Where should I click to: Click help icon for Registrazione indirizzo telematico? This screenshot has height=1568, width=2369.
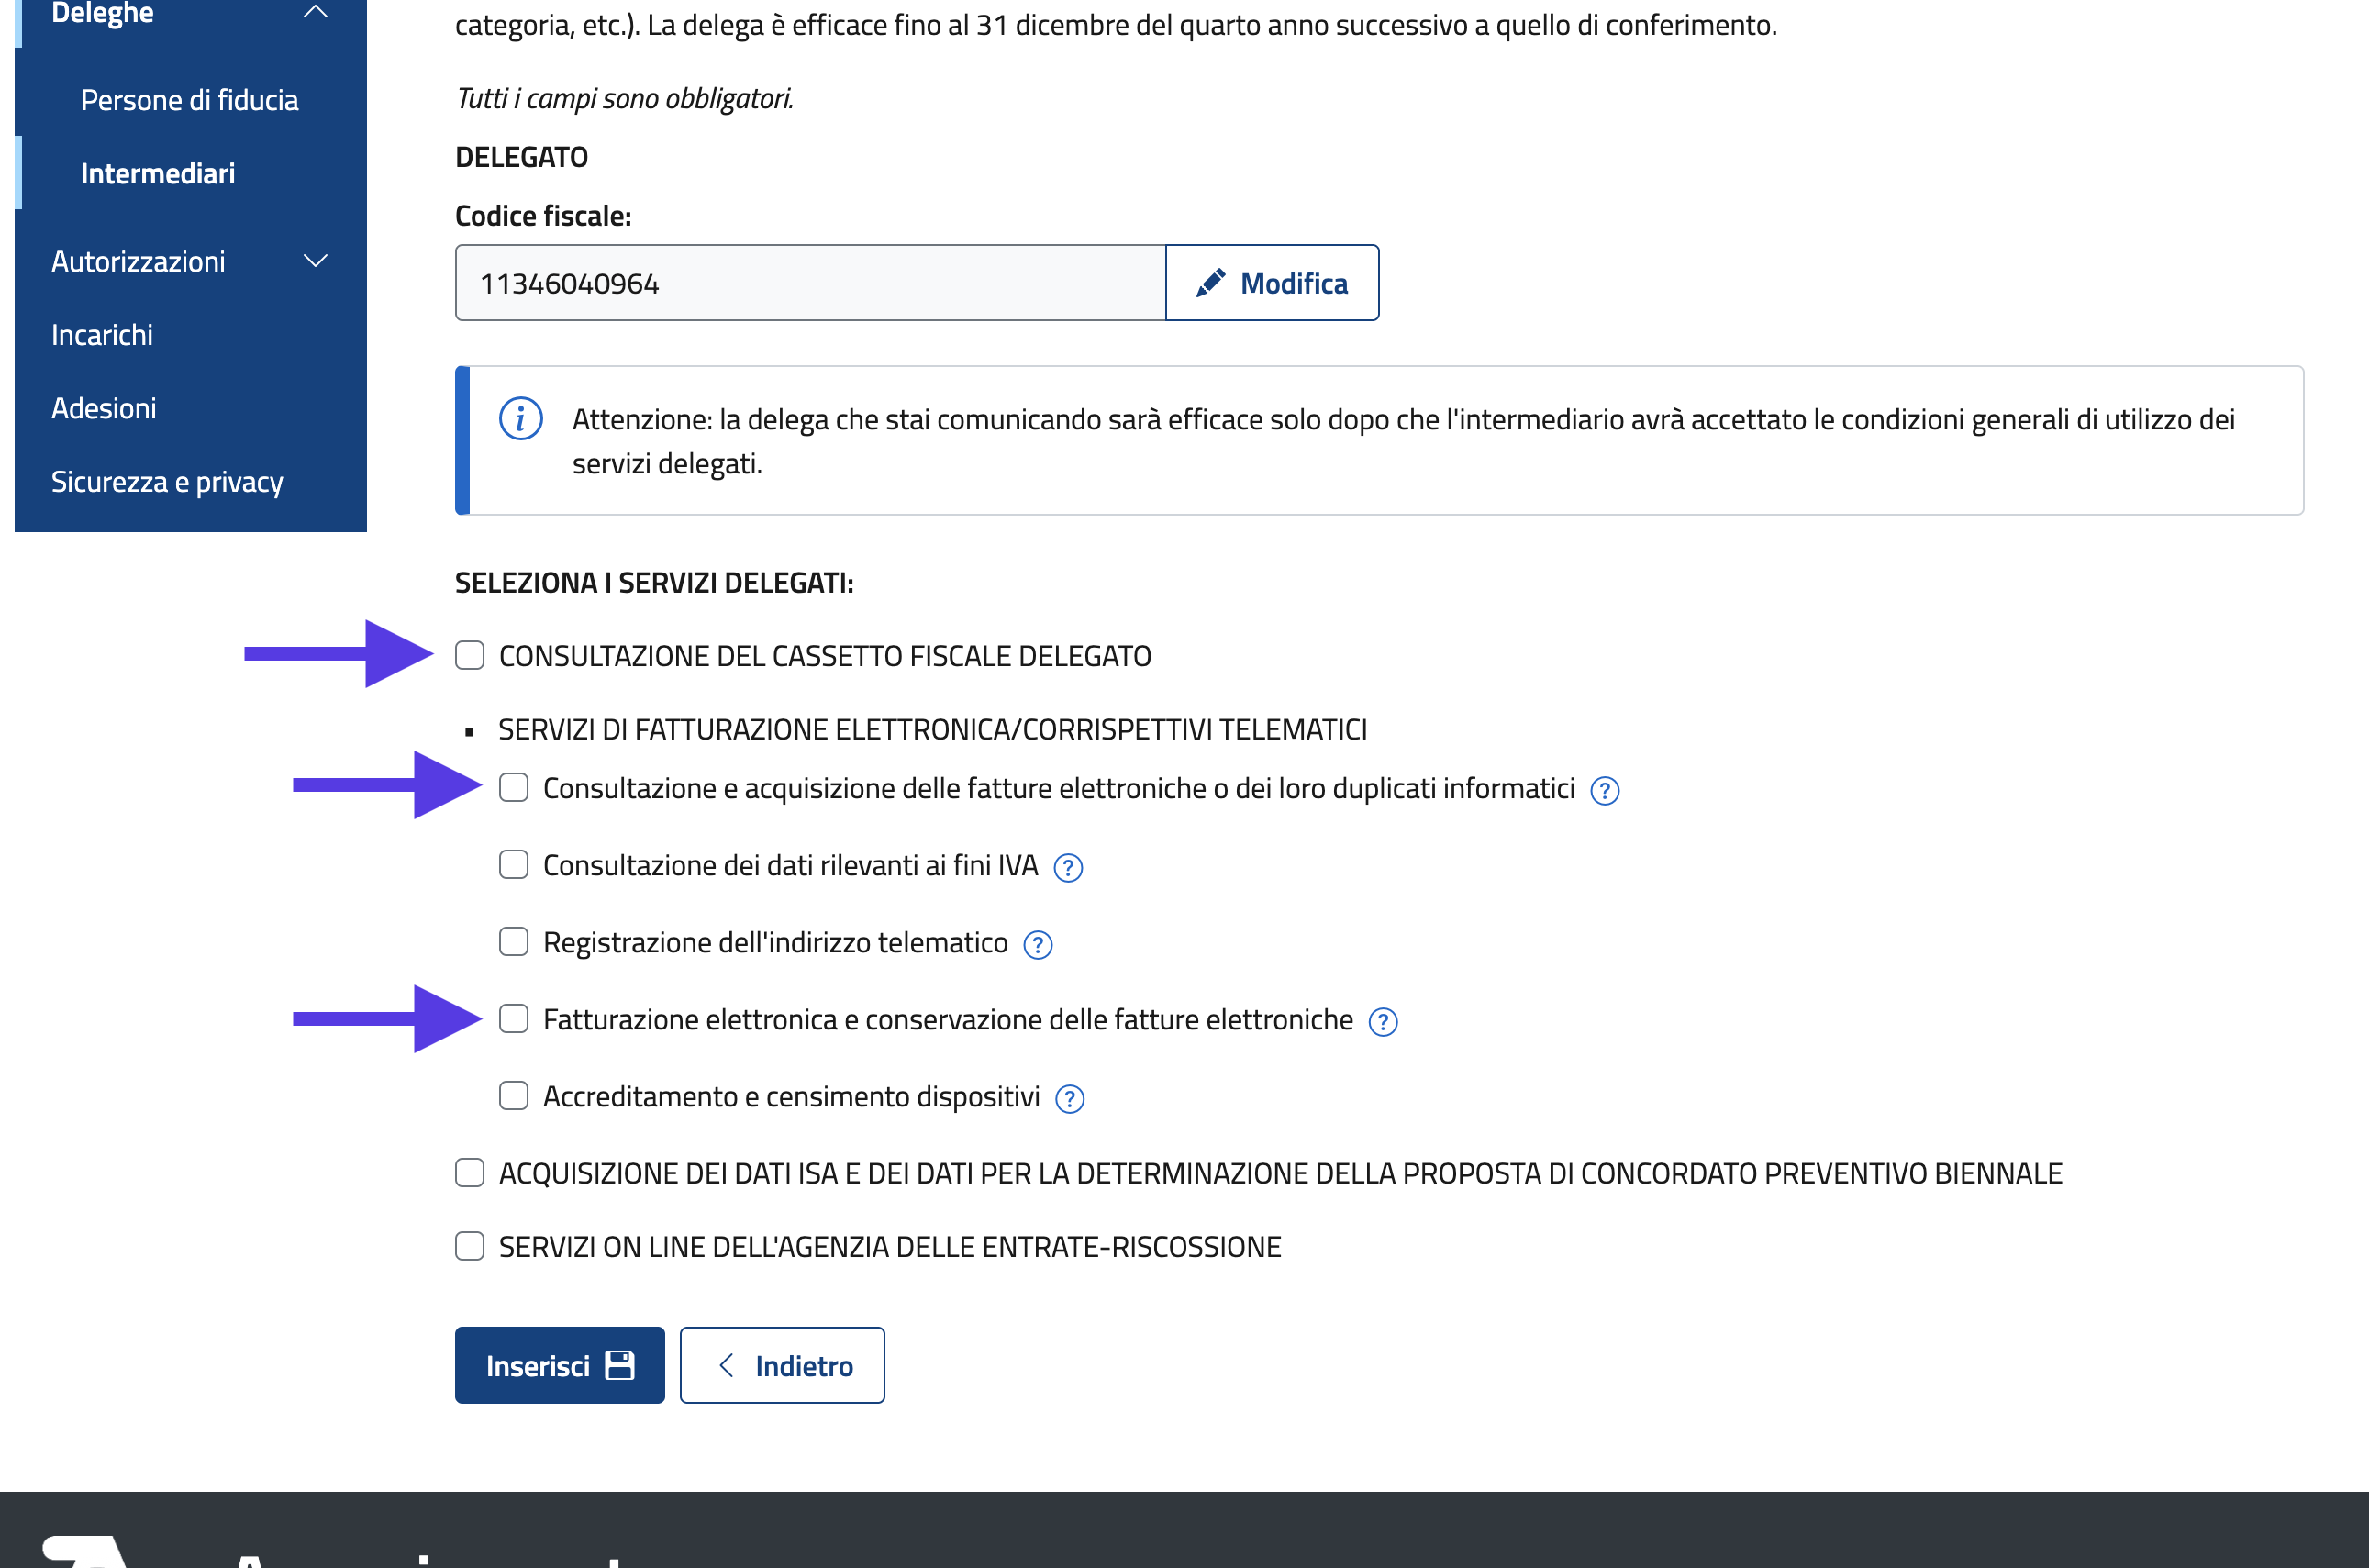point(1037,945)
